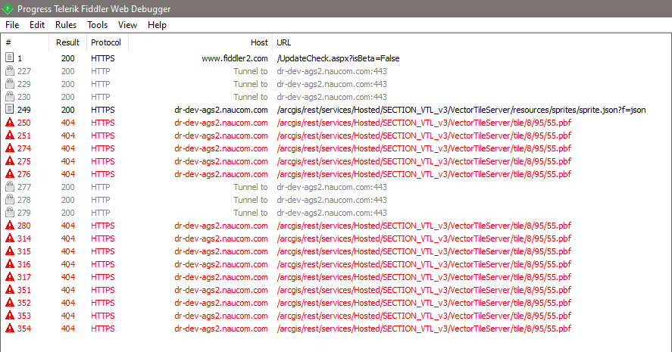Click the warning icon of session 314

pyautogui.click(x=9, y=238)
